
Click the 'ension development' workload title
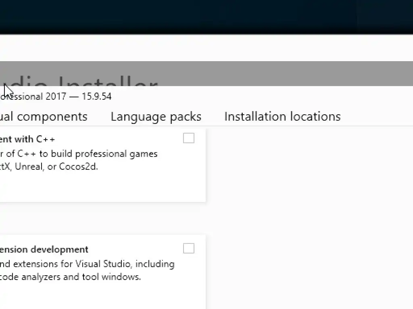tap(44, 249)
